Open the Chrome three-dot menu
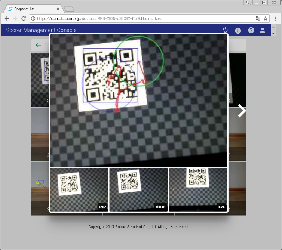The width and height of the screenshot is (282, 250). (x=275, y=19)
